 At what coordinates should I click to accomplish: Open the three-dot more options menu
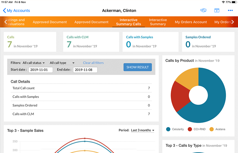click(230, 11)
